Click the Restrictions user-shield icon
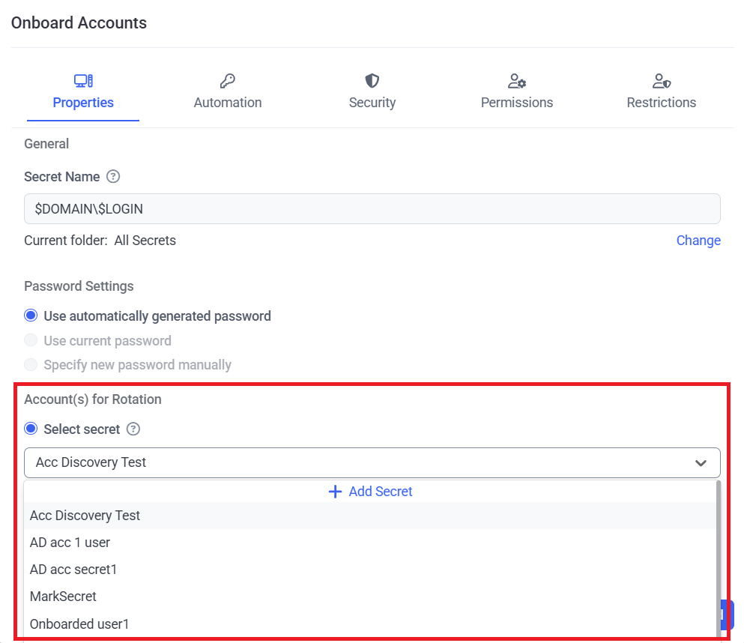 click(x=661, y=81)
